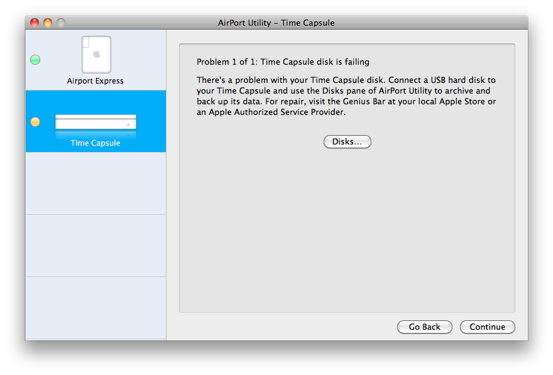
Task: Click the 'Time Capsule' label in sidebar
Action: coord(96,143)
